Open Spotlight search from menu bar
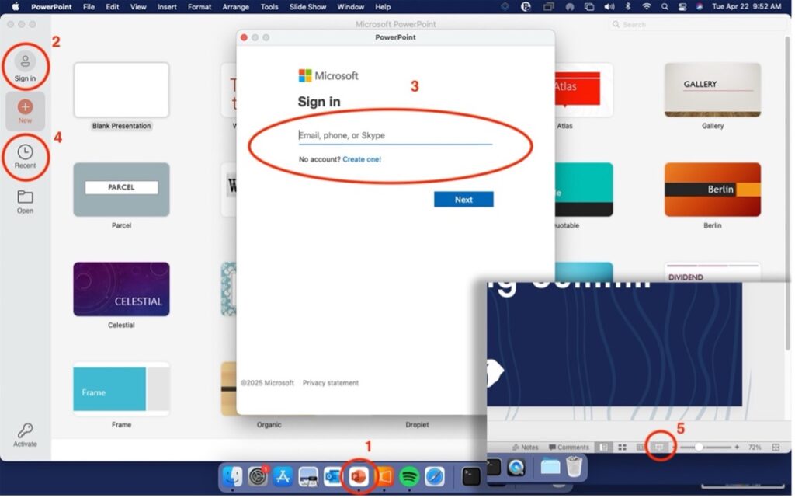The width and height of the screenshot is (795, 498). pos(665,6)
